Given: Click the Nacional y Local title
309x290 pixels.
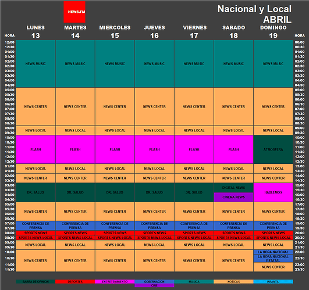Looking at the screenshot, I should coord(254,9).
